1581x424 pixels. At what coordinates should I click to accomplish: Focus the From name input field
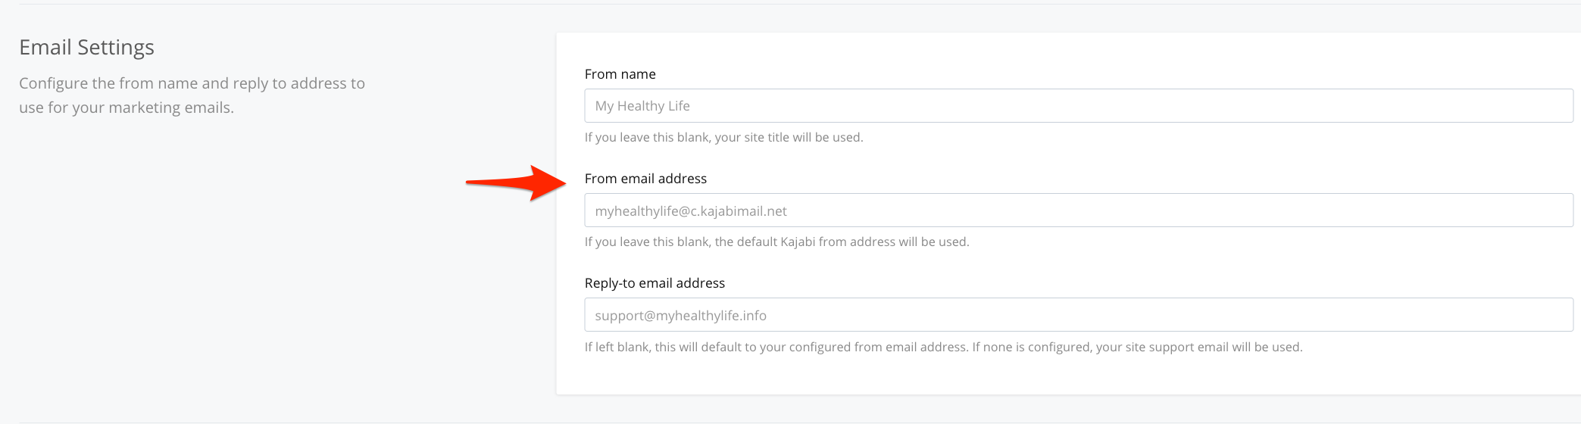click(x=1079, y=106)
